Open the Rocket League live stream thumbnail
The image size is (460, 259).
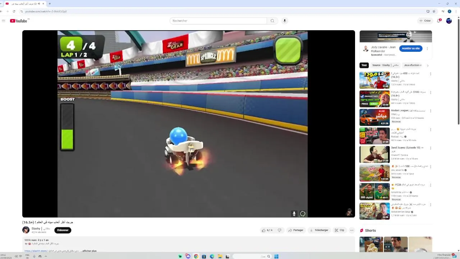pos(374,117)
